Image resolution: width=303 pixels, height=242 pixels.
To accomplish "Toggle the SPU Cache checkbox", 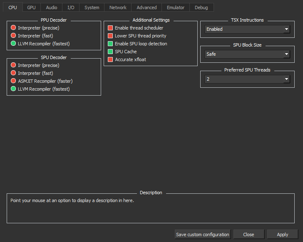I will (122, 52).
